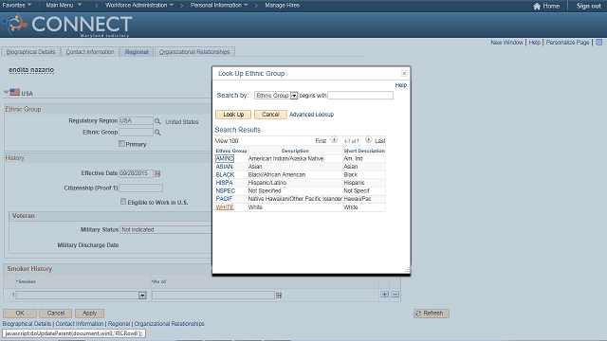Click the Home house icon
This screenshot has height=341, width=607.
pyautogui.click(x=537, y=6)
